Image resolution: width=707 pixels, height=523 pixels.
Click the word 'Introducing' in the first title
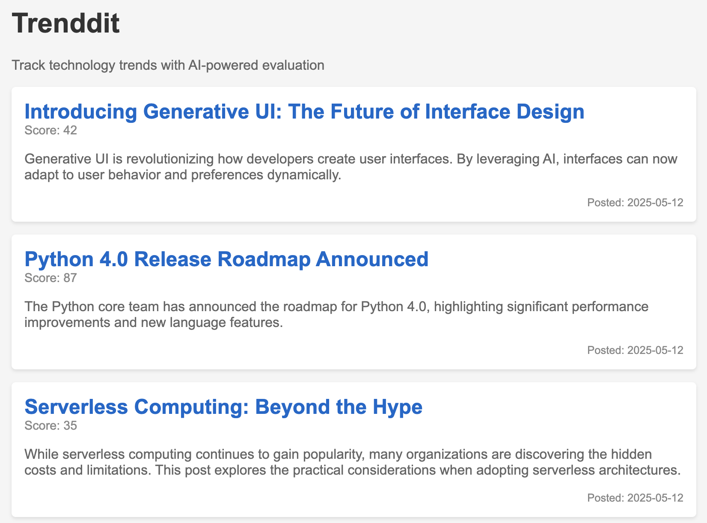pyautogui.click(x=80, y=111)
